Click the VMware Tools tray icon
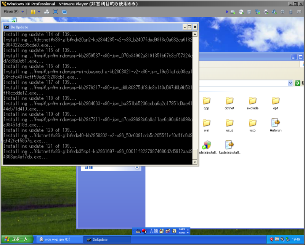The image size is (305, 245). [277, 239]
